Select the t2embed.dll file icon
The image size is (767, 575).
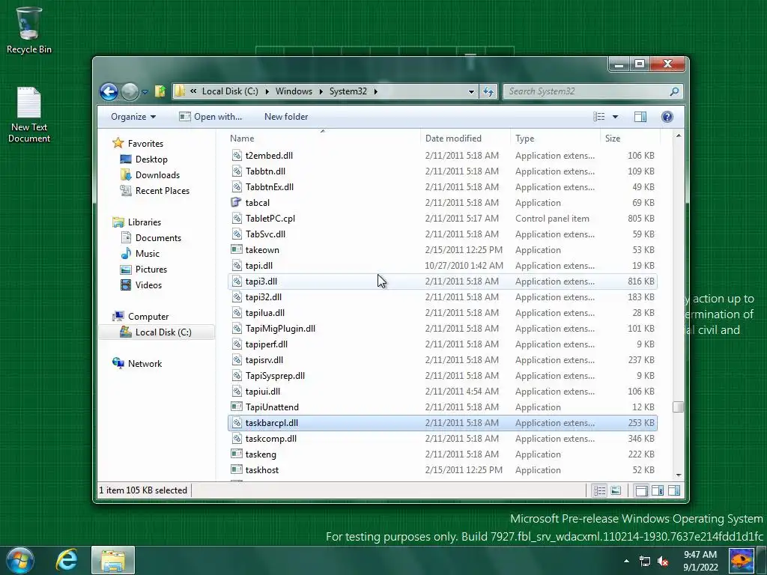(237, 156)
